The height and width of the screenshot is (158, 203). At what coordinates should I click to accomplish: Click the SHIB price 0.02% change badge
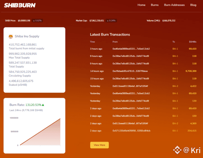click(x=37, y=21)
